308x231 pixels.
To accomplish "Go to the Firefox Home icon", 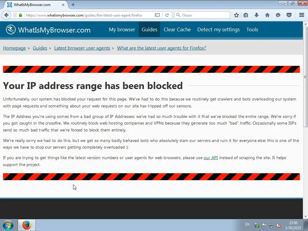I will point(267,15).
